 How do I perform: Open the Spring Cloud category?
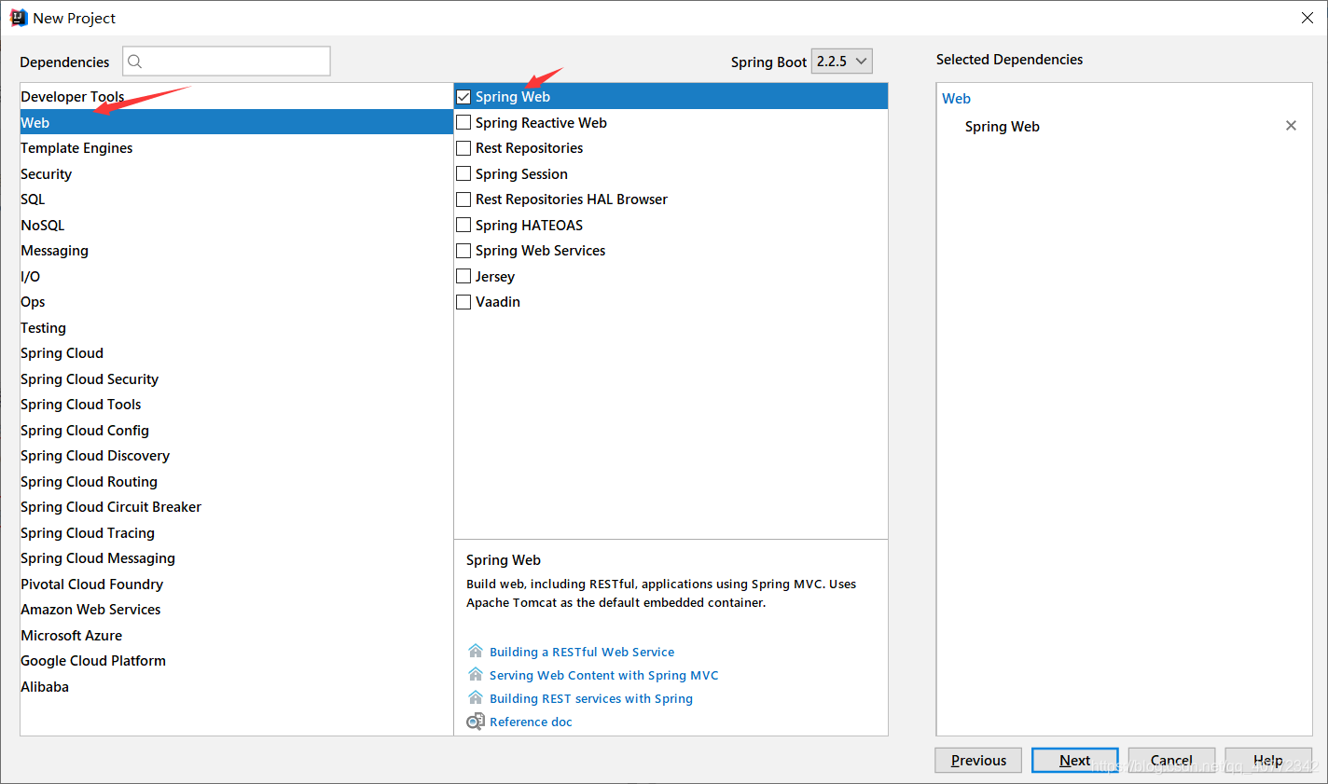tap(237, 352)
